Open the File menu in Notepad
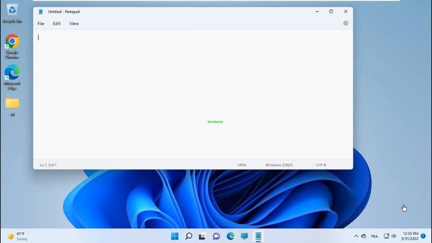432x243 pixels. (x=40, y=24)
